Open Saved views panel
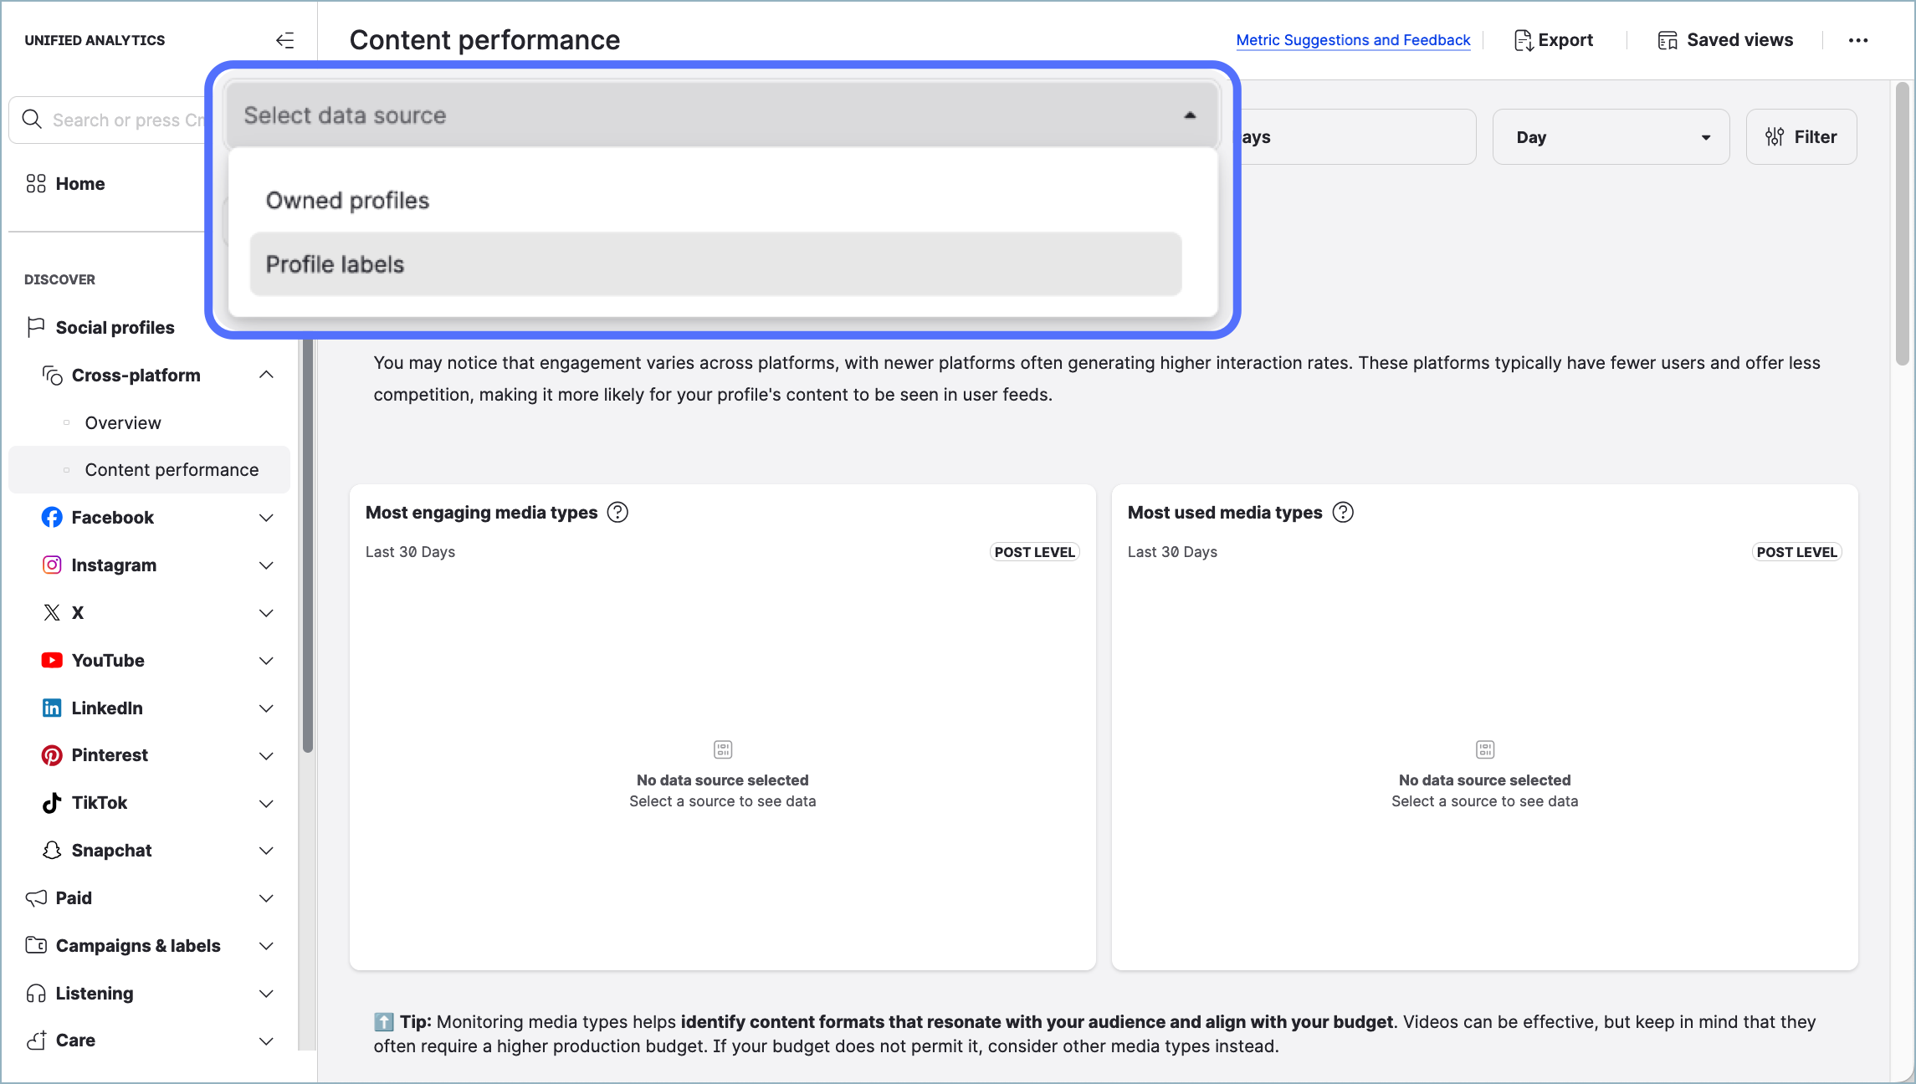This screenshot has width=1916, height=1084. [x=1725, y=40]
